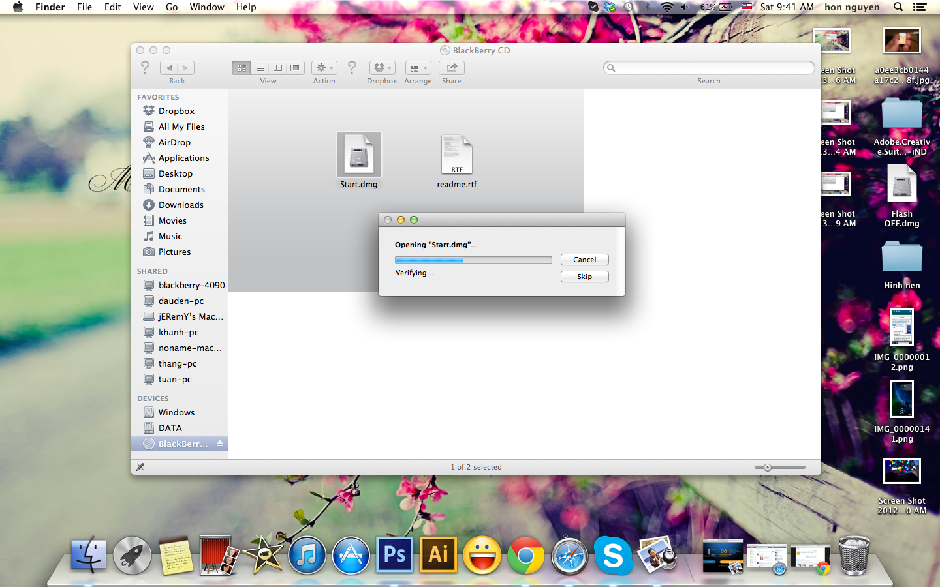The image size is (940, 587).
Task: Launch Illustrator from the Dock
Action: [x=438, y=555]
